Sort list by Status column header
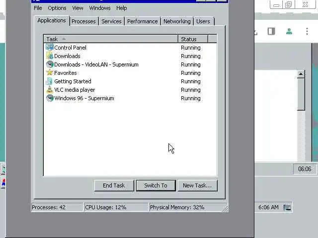This screenshot has width=318, height=238. coord(193,39)
